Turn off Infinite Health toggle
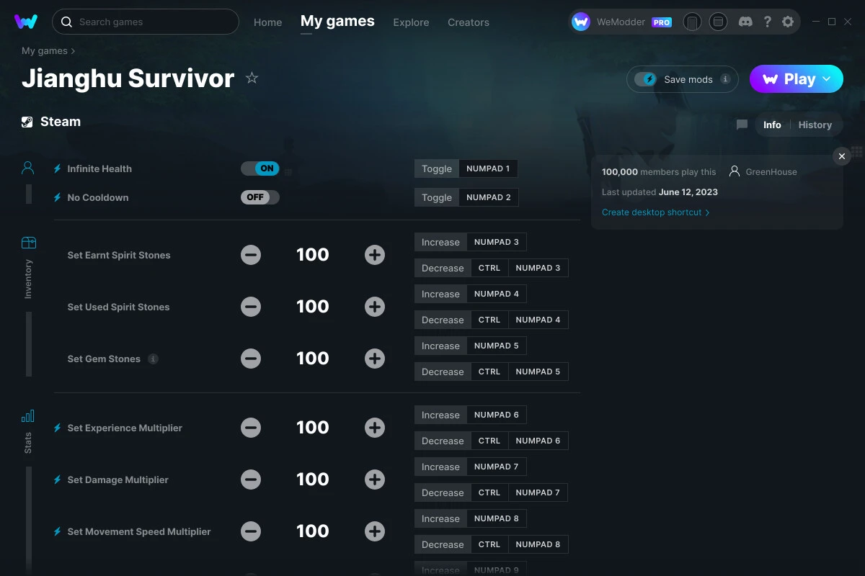This screenshot has height=576, width=865. tap(260, 168)
